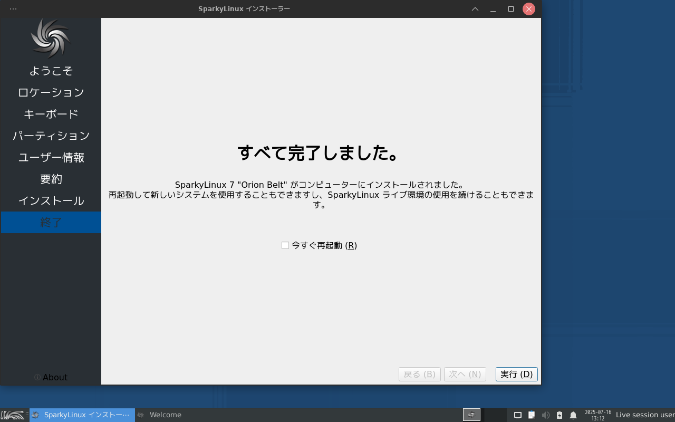675x422 pixels.
Task: Select the インストール step in the sidebar
Action: [51, 200]
